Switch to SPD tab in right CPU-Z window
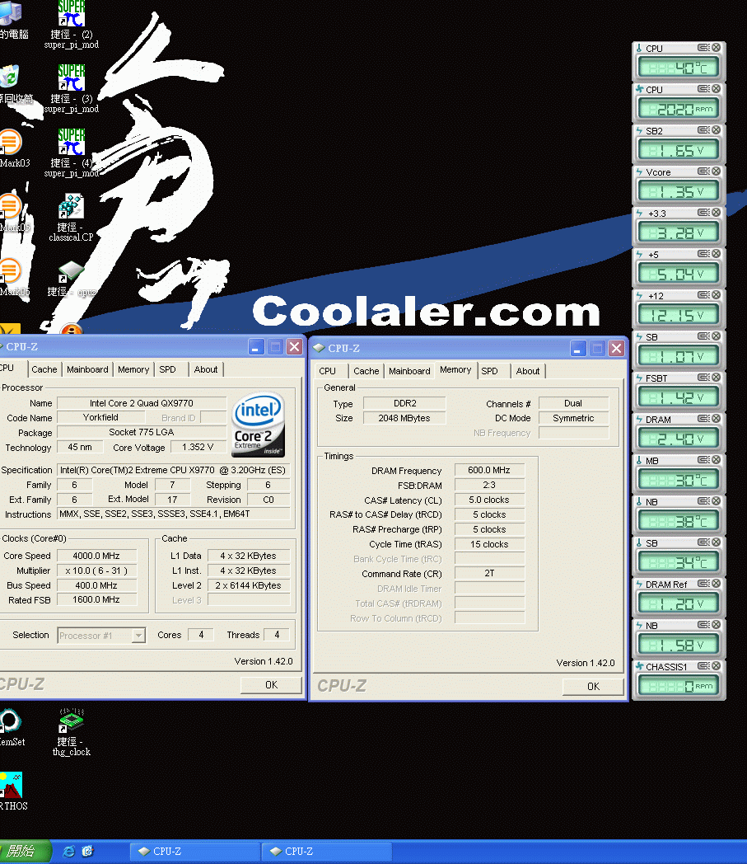 490,371
